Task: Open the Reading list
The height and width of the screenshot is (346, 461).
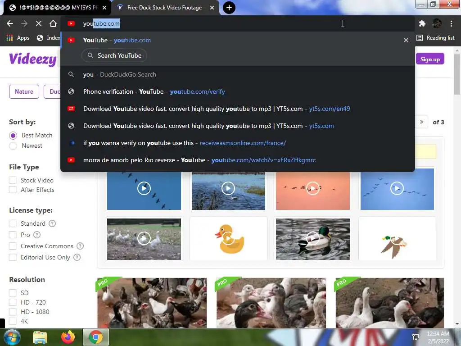Action: click(x=436, y=38)
